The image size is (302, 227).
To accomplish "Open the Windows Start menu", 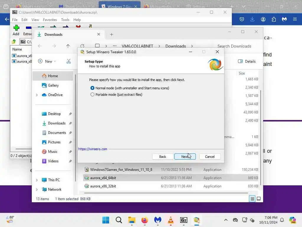I will tap(106, 220).
